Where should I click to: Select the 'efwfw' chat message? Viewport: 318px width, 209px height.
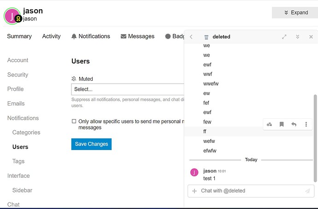pos(210,151)
